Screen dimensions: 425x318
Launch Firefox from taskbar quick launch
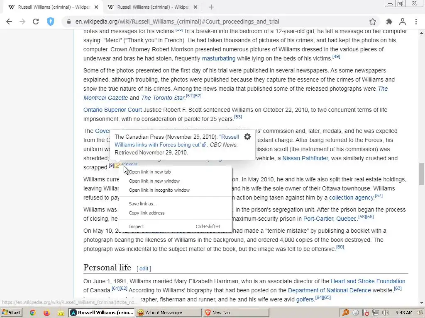pyautogui.click(x=46, y=313)
